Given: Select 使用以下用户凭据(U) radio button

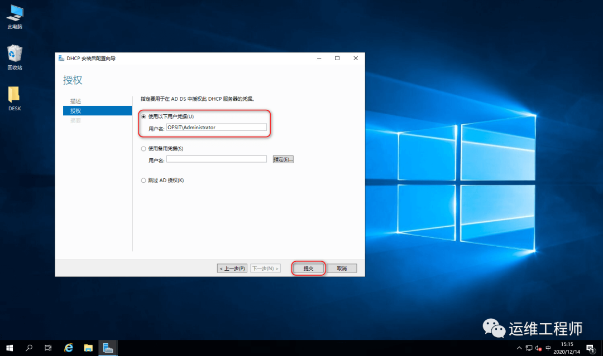Looking at the screenshot, I should pos(143,116).
